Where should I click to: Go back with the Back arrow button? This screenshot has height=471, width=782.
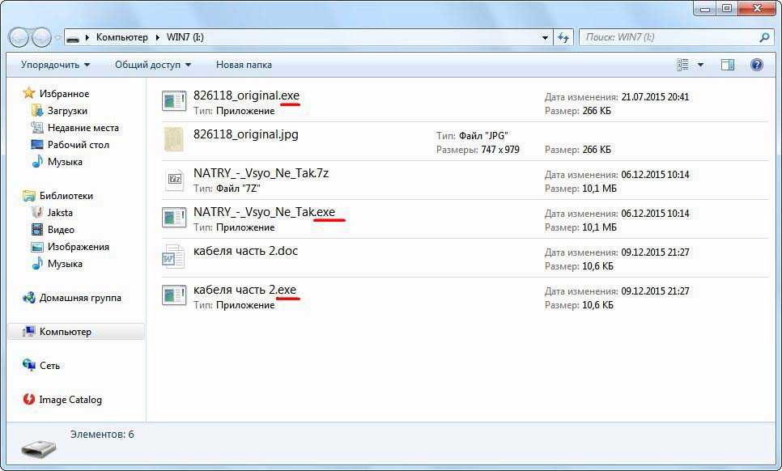(19, 37)
